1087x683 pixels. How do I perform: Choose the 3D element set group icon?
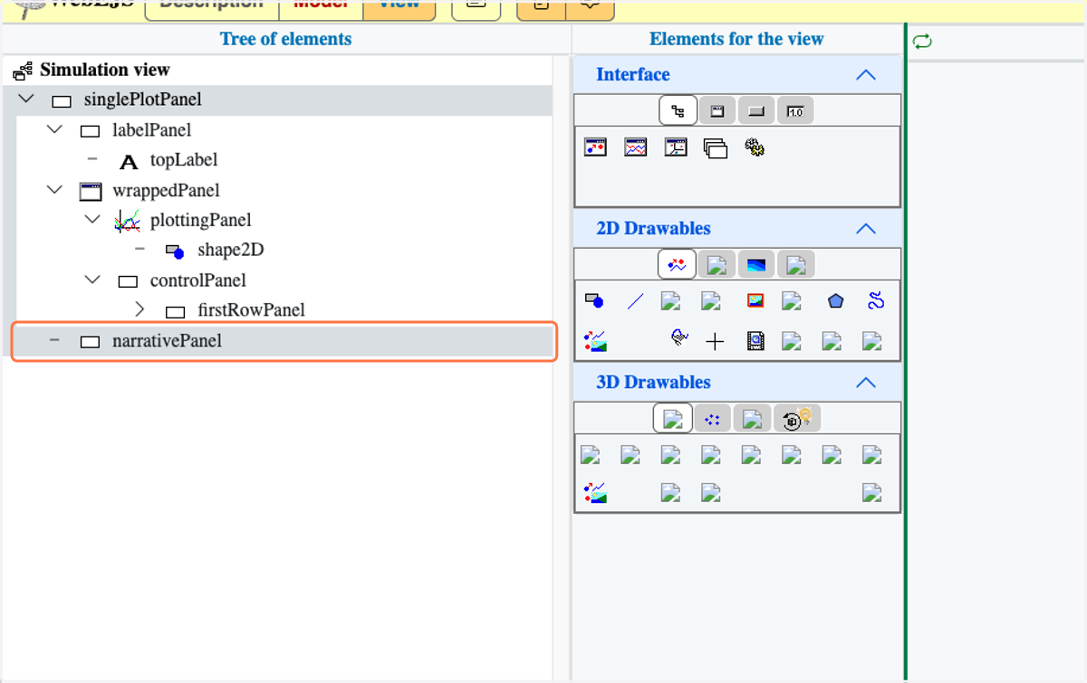pos(595,493)
